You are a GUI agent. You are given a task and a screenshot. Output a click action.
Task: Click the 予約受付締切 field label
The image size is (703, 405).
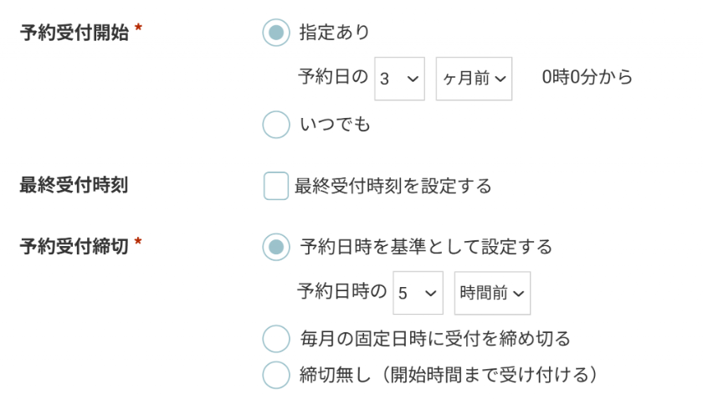(x=74, y=247)
